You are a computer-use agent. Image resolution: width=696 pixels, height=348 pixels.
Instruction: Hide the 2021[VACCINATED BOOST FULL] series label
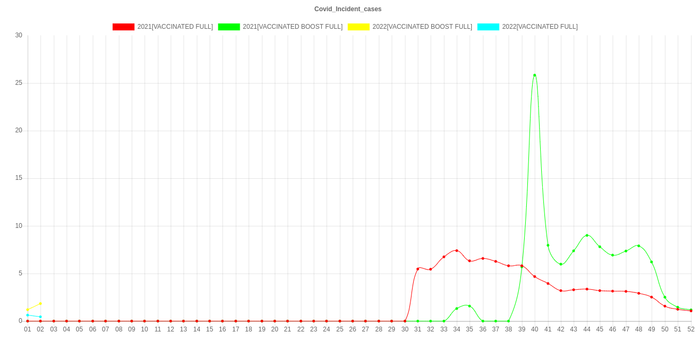click(292, 27)
